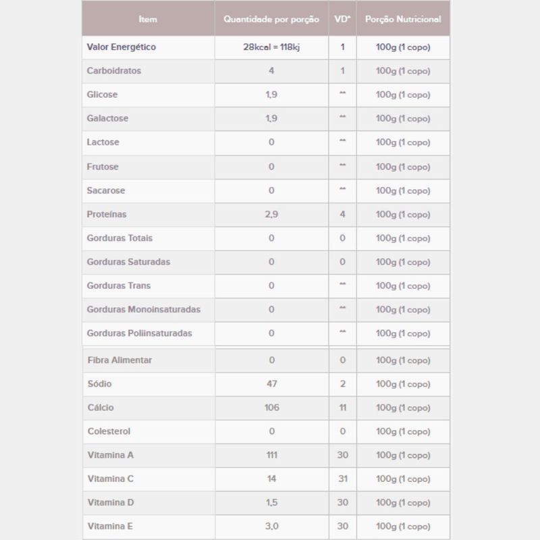
Task: Click the 'Gorduras Monoinsaturadas' item cell
Action: click(x=144, y=309)
